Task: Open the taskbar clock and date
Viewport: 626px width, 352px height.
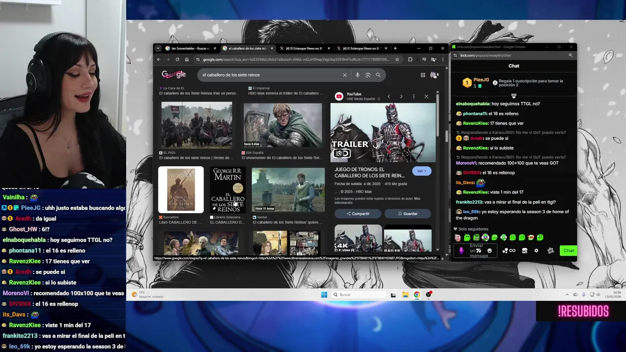Action: point(612,294)
